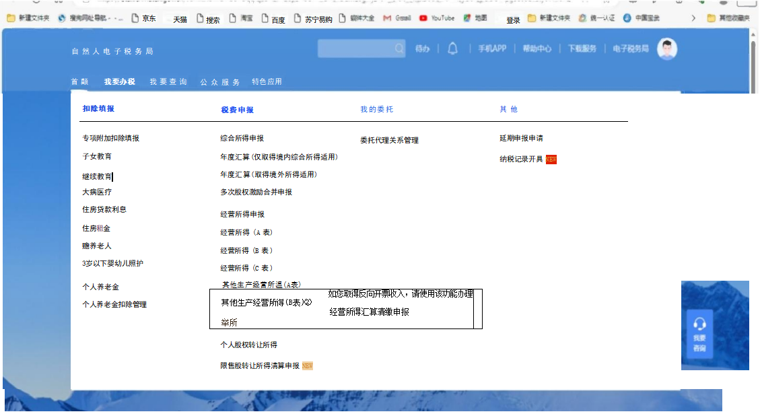The width and height of the screenshot is (760, 416).
Task: Open the 中国宝武 bookmark
Action: 642,18
